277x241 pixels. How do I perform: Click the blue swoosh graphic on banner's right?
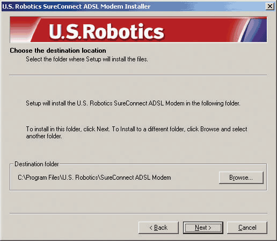[x=254, y=30]
